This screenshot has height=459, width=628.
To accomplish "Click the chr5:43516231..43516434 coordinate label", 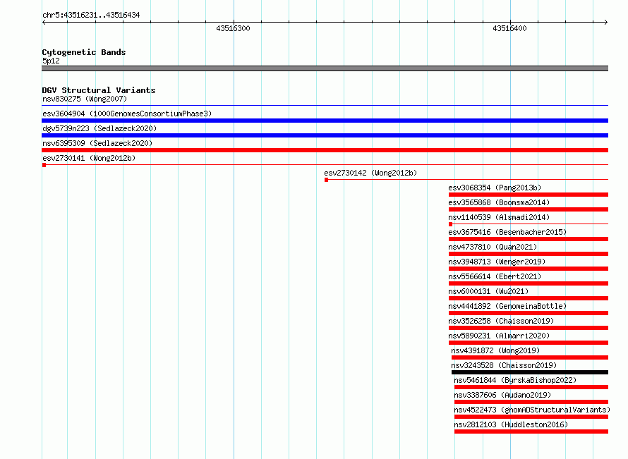I will click(x=91, y=16).
